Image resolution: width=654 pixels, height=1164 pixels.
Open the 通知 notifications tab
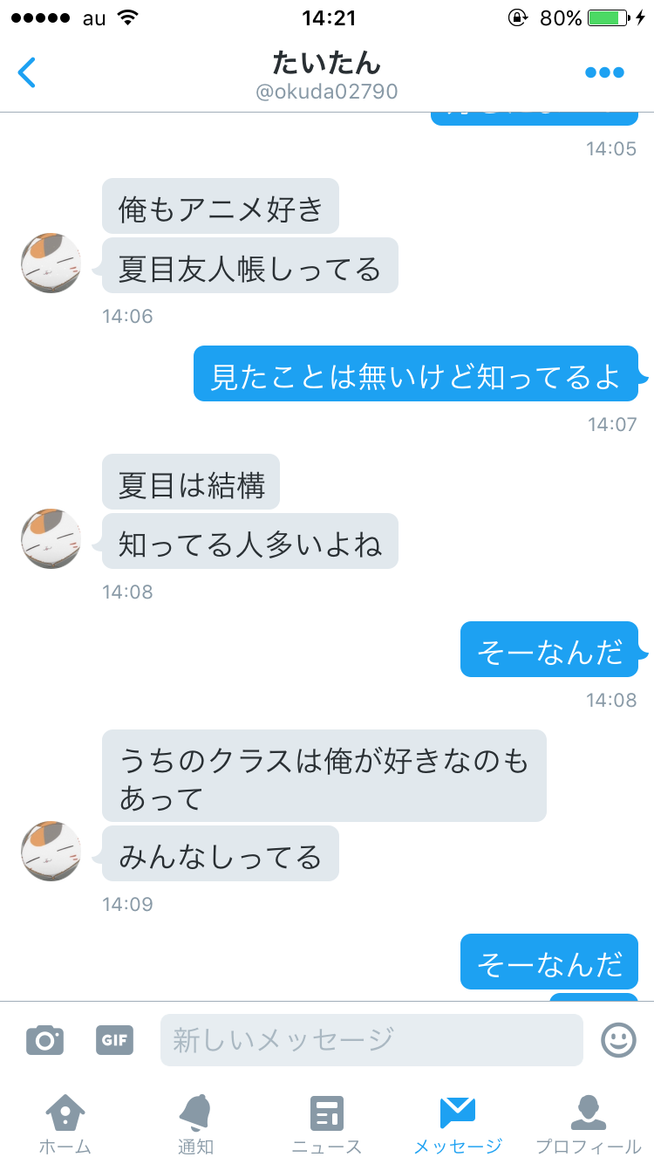196,1125
